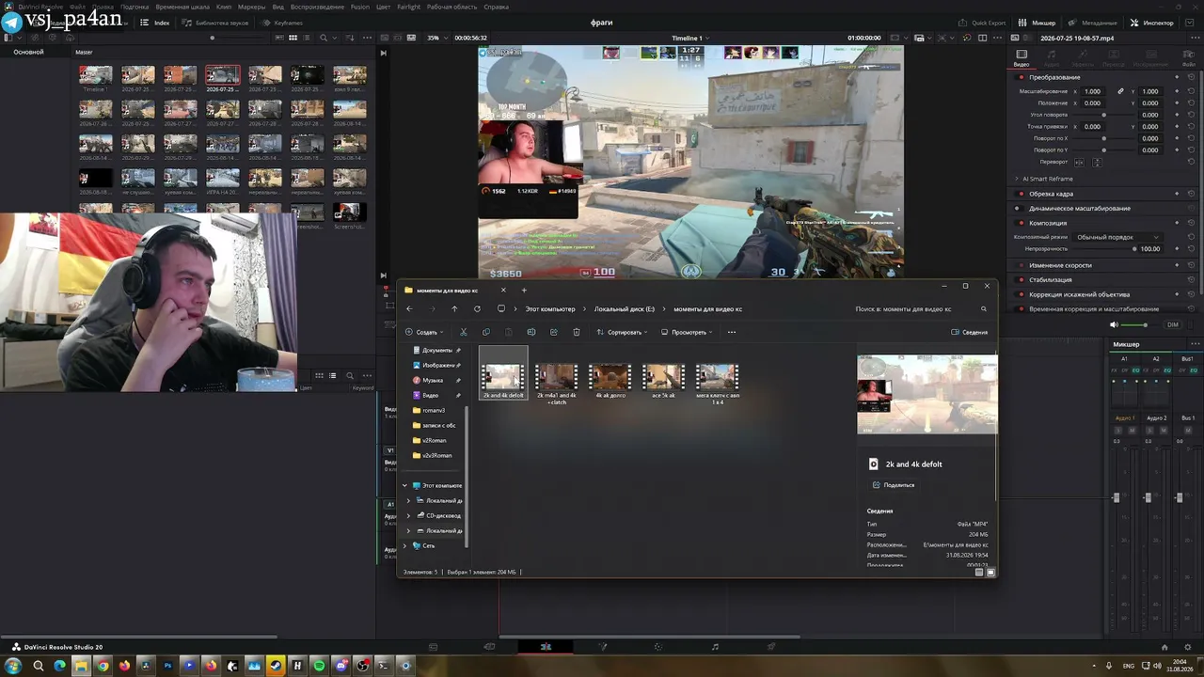The image size is (1204, 677).
Task: Open the Fusion page in DaVinci Resolve
Action: point(602,647)
